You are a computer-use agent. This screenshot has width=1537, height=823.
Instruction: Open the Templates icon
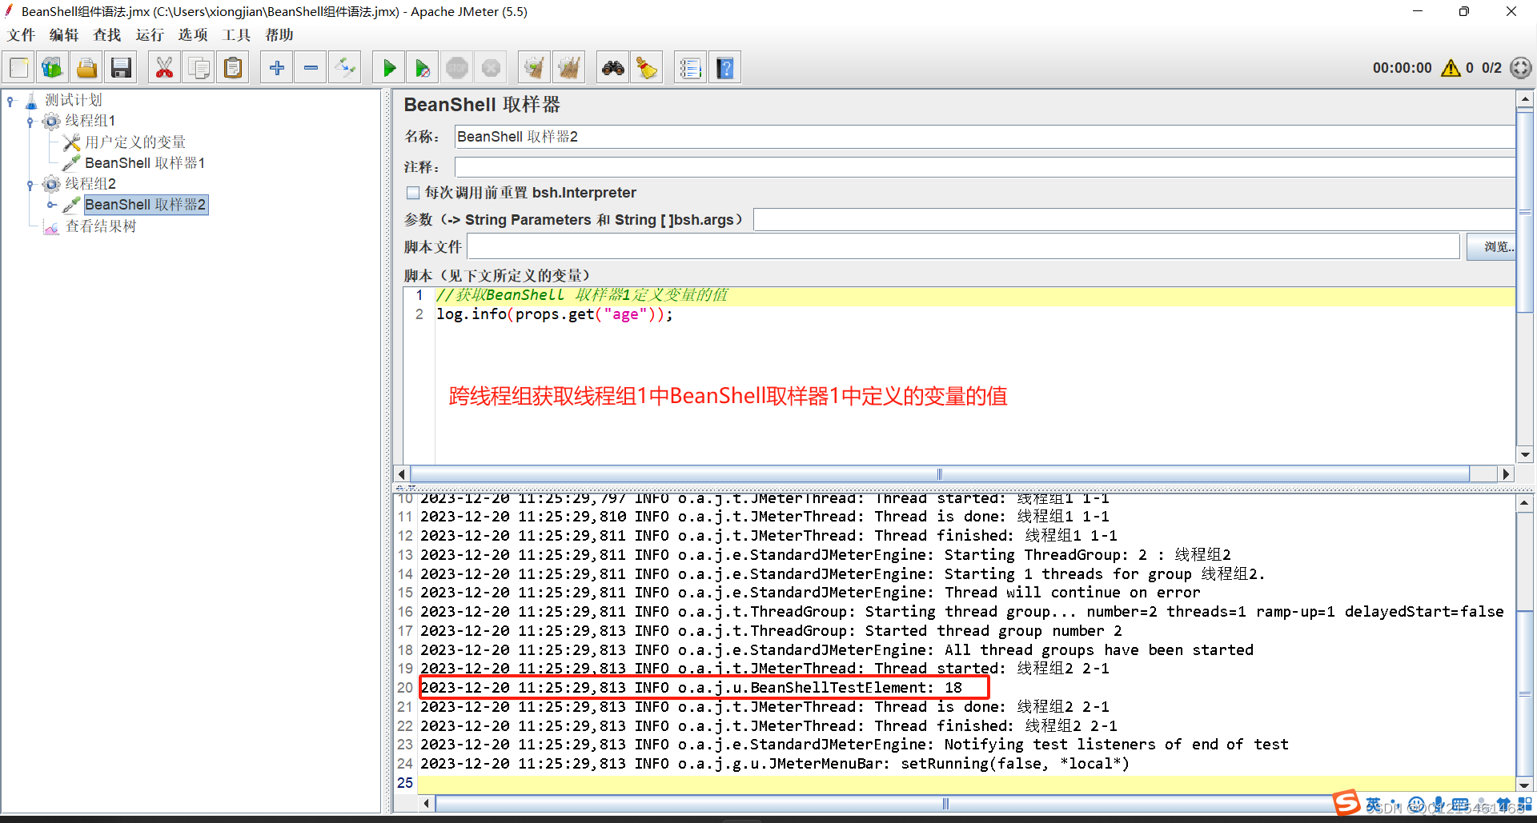53,68
